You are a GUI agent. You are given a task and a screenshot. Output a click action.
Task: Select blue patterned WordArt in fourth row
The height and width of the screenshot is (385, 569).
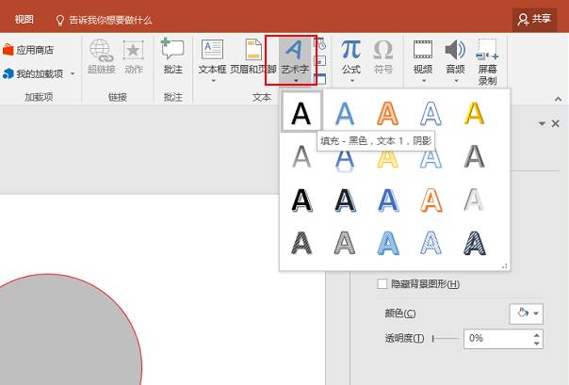(x=388, y=243)
